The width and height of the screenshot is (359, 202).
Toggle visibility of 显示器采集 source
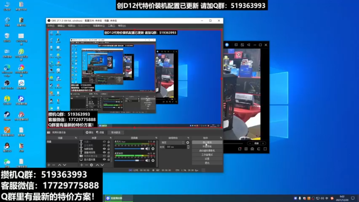click(x=105, y=159)
